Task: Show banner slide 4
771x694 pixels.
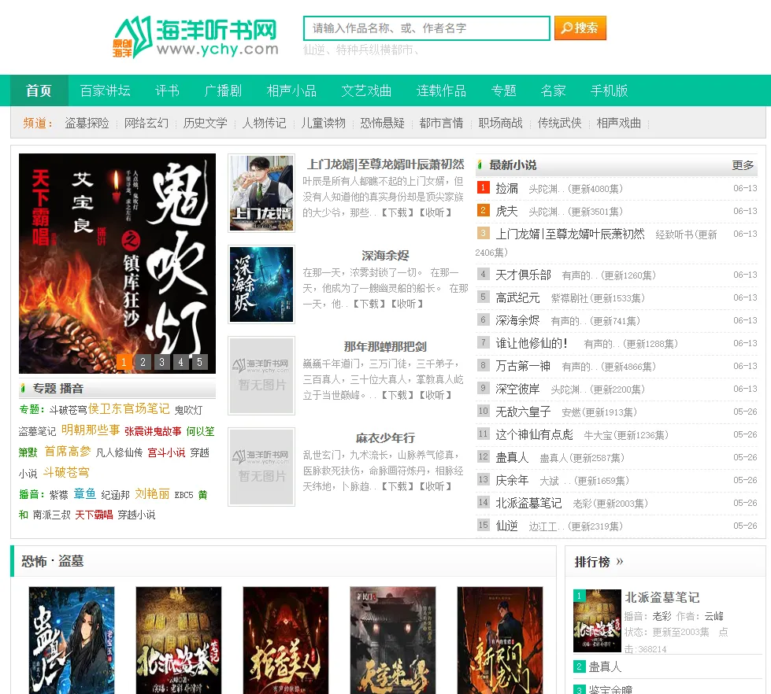Action: pyautogui.click(x=180, y=362)
